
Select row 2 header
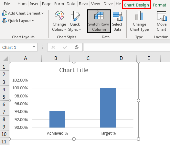click(x=5, y=74)
